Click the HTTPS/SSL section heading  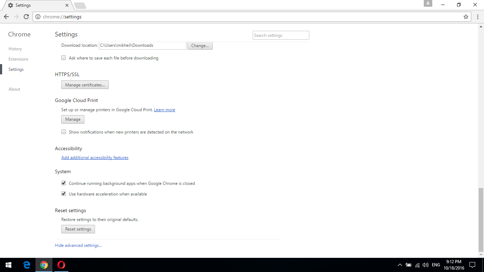coord(67,74)
